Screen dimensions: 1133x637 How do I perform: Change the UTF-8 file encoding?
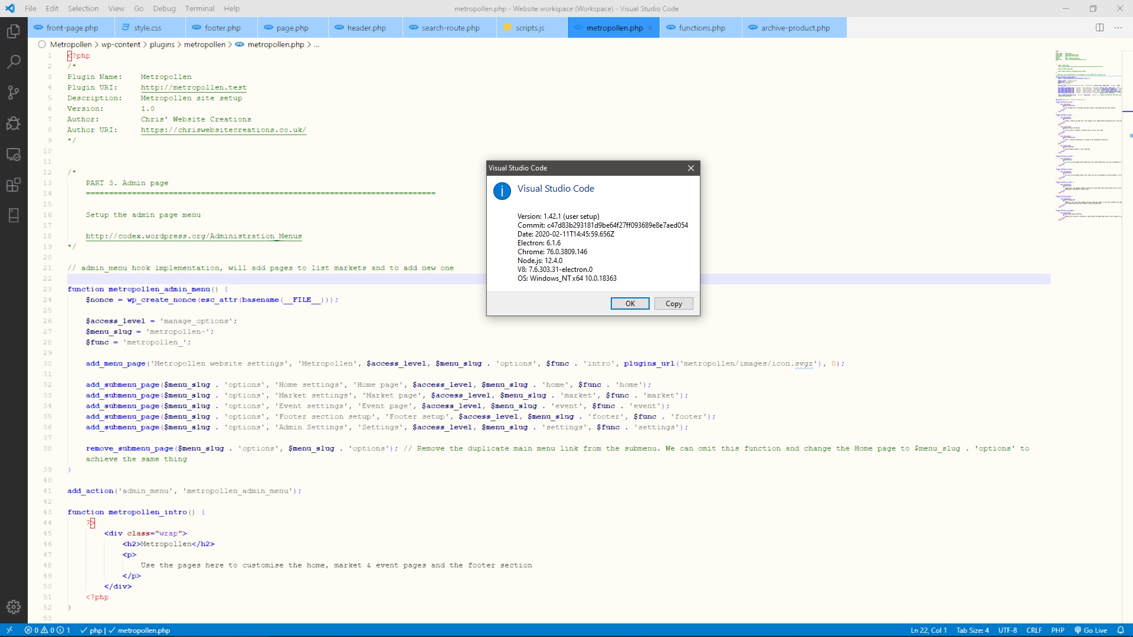click(1009, 630)
